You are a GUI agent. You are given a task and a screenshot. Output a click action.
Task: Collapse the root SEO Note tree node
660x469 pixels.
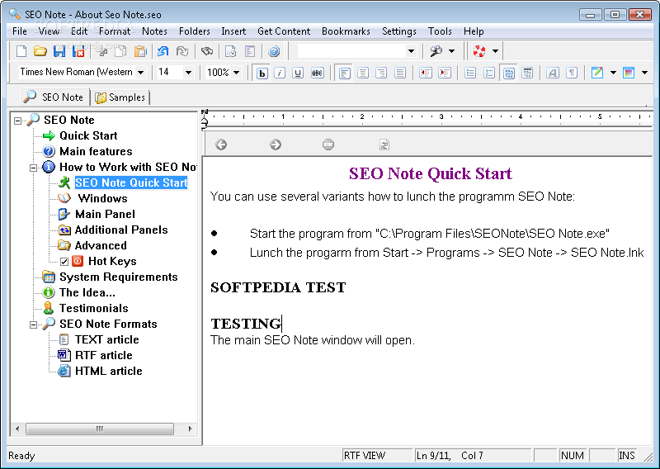coord(17,121)
